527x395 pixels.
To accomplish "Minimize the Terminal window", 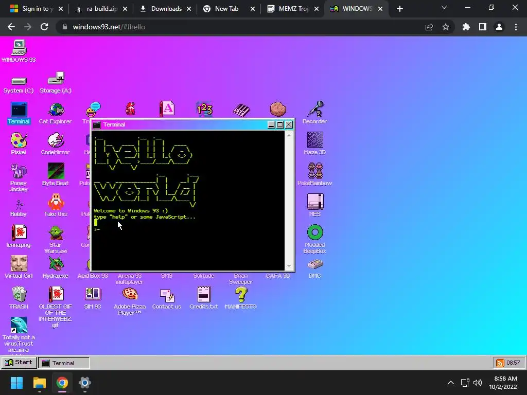I will pyautogui.click(x=271, y=124).
